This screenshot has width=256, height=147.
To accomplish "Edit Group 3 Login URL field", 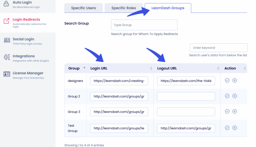I will 119,112.
